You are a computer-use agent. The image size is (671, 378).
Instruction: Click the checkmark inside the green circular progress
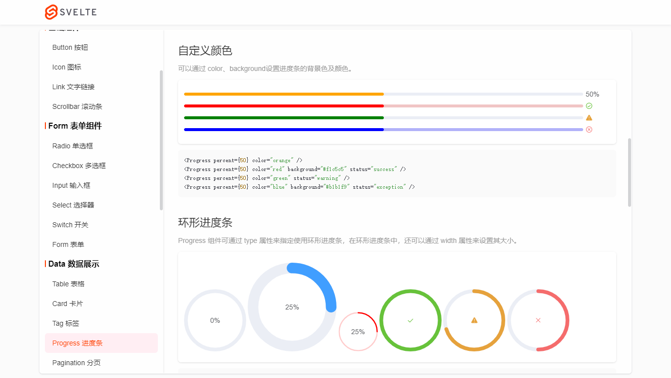pos(410,320)
